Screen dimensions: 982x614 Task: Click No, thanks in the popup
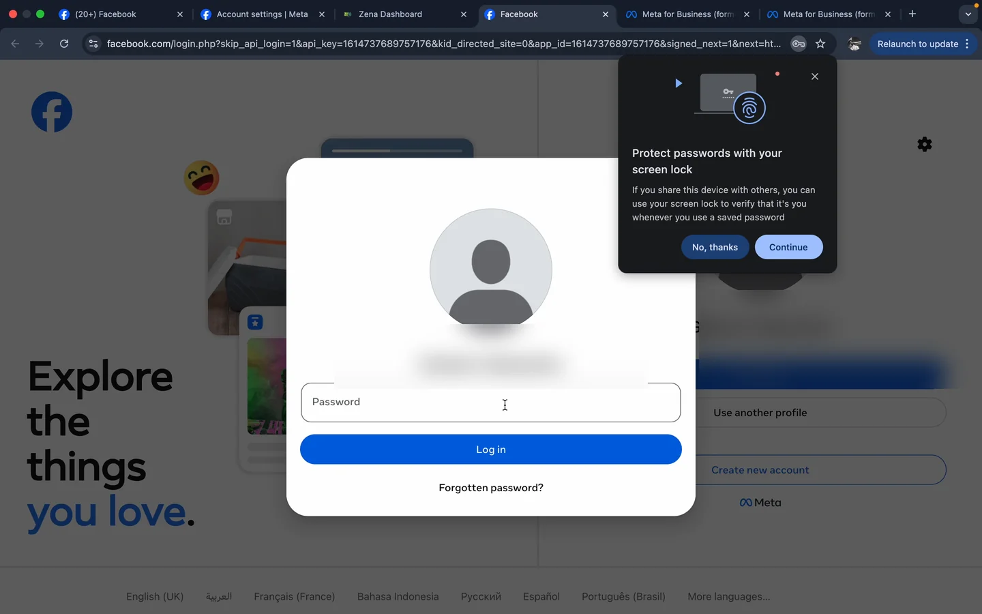715,247
